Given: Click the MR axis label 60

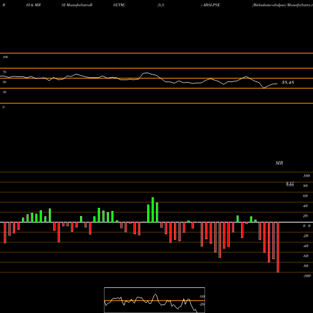Looking at the screenshot, I should pos(305,196).
